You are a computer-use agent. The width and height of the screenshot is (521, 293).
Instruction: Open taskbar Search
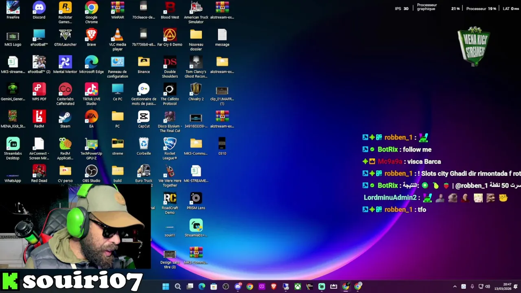tap(178, 286)
